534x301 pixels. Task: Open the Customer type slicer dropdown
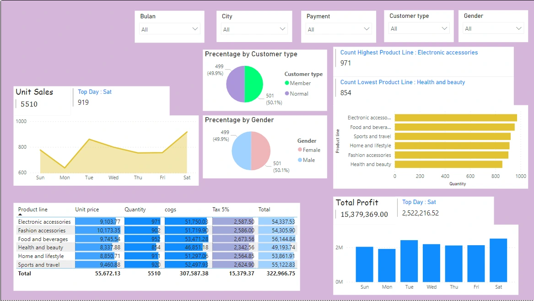pyautogui.click(x=419, y=28)
